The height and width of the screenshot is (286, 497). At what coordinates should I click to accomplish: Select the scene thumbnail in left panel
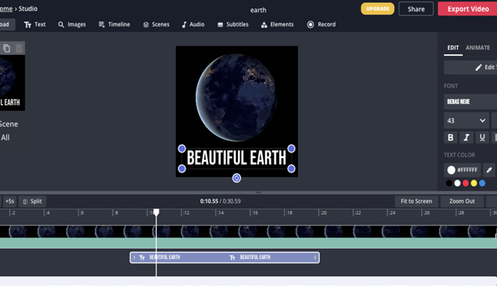(x=12, y=83)
